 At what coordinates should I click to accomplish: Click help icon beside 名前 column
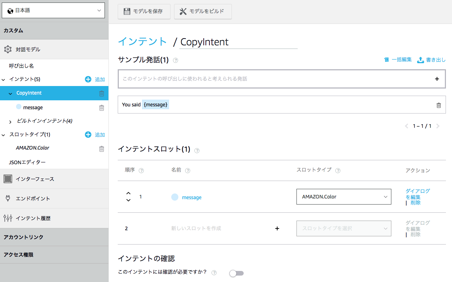[x=188, y=171]
